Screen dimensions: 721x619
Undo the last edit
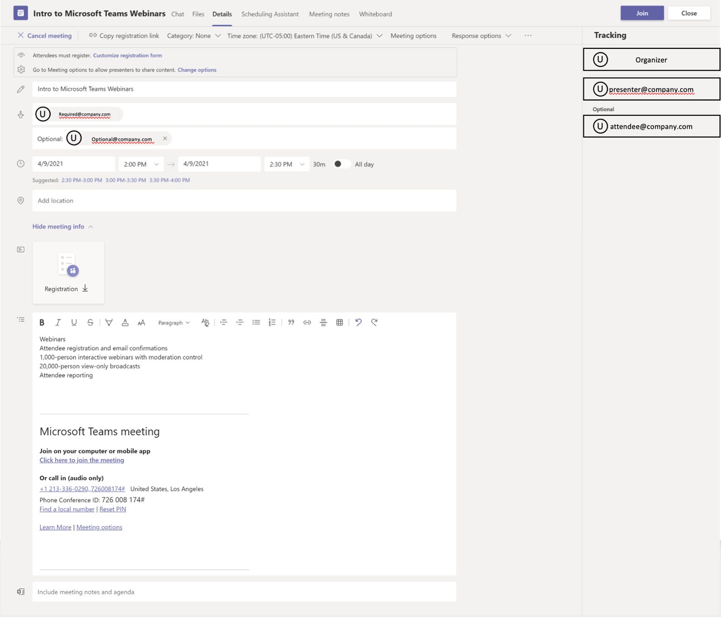click(358, 322)
